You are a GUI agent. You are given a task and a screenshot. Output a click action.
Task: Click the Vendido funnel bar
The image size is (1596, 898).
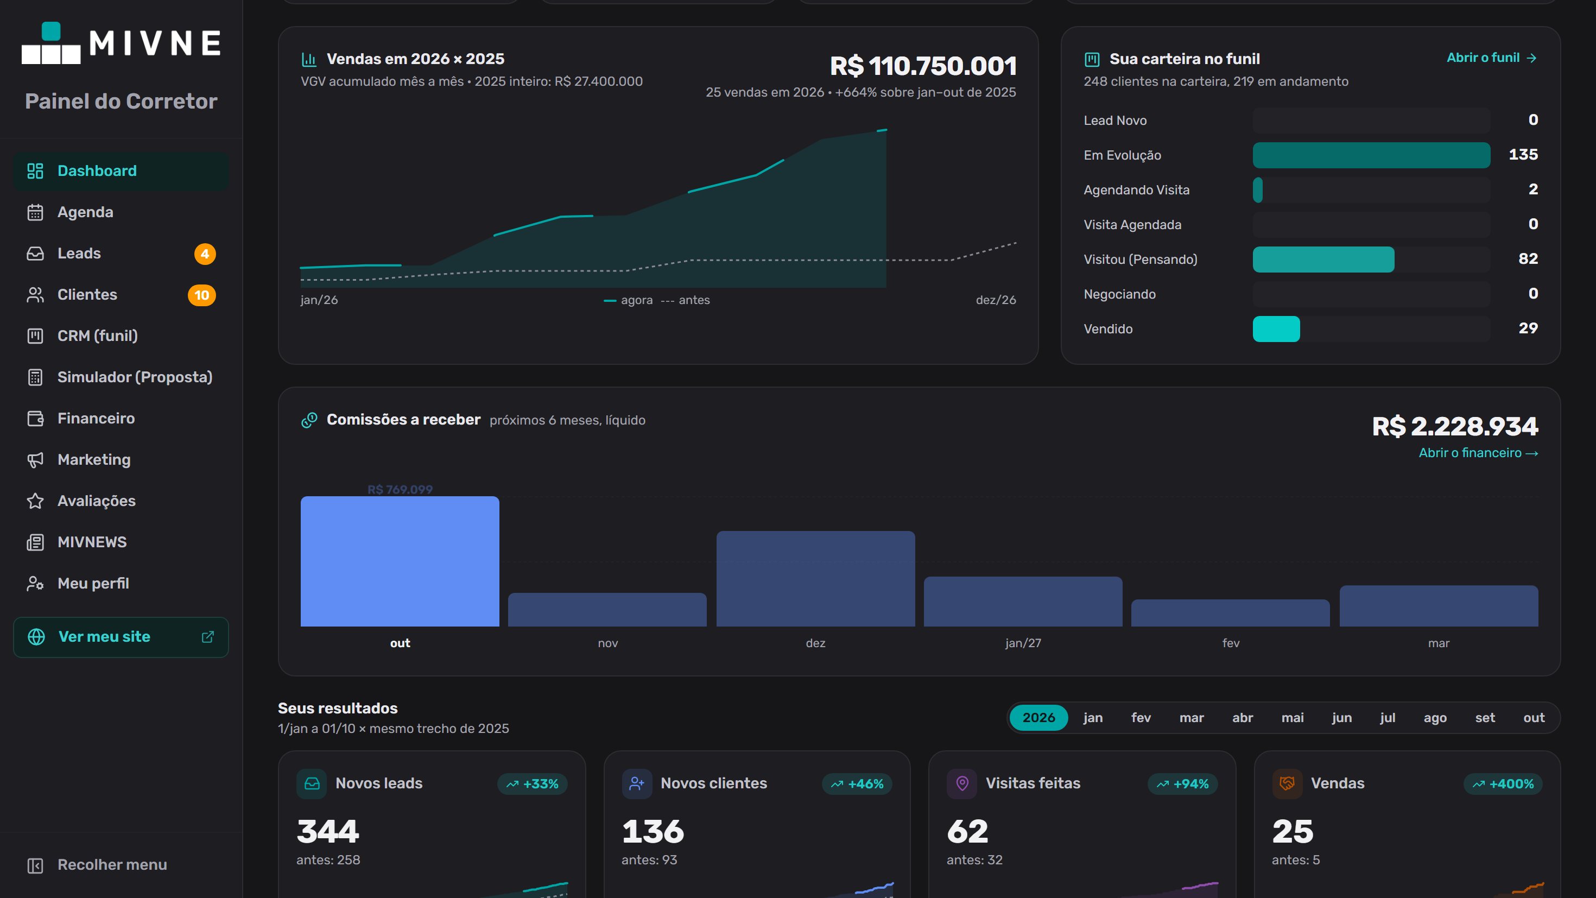[1276, 328]
